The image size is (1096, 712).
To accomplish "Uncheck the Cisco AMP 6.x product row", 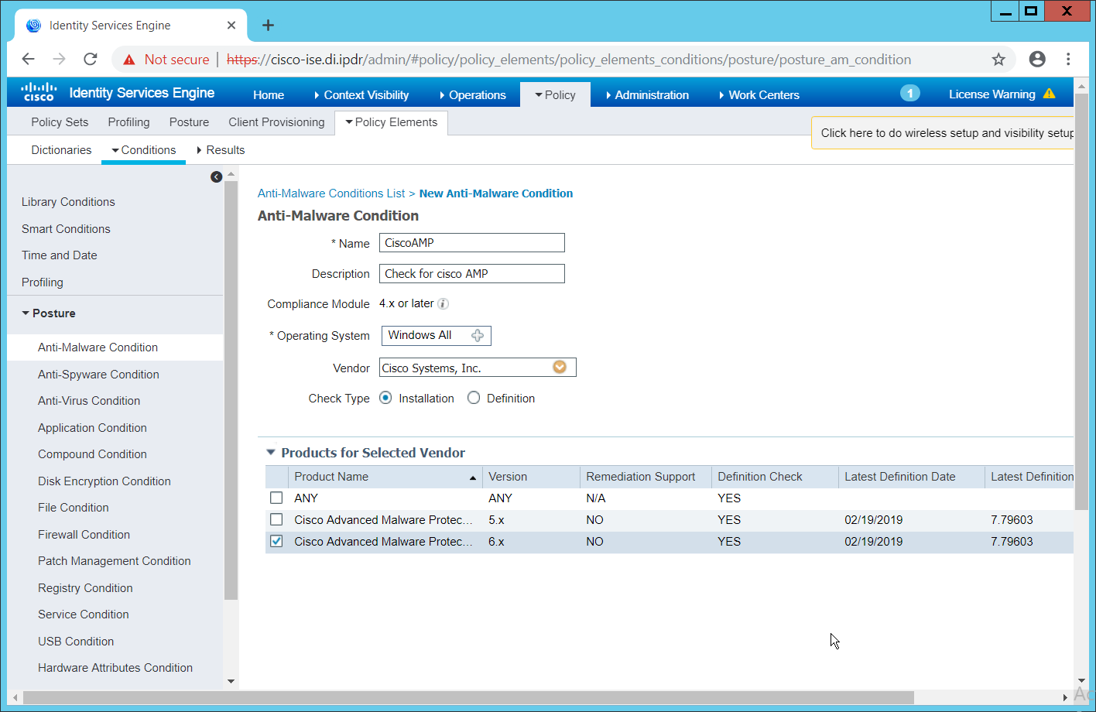I will point(276,541).
